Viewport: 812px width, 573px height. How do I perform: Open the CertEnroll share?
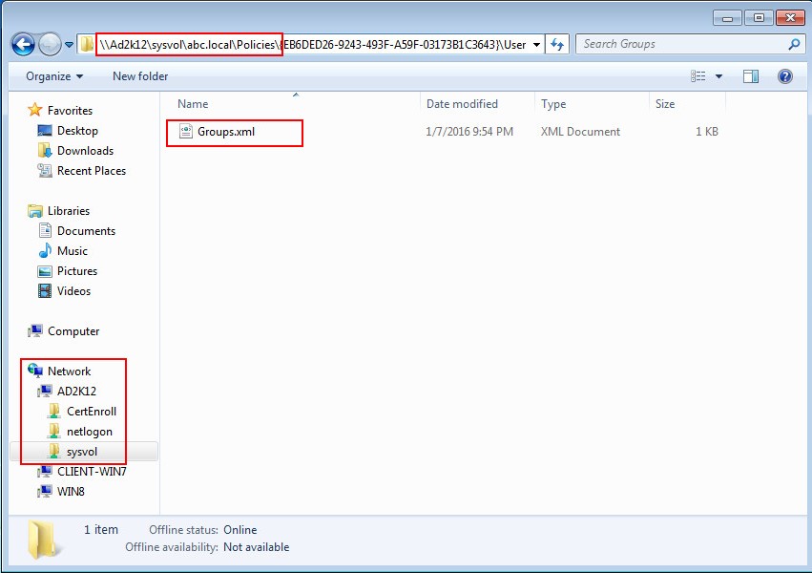pos(92,412)
